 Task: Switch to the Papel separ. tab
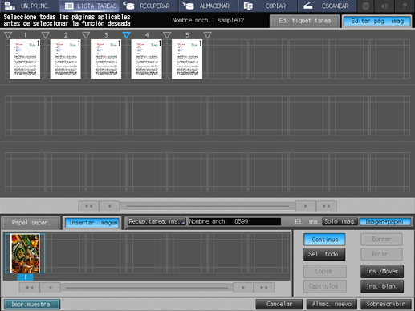(x=31, y=223)
